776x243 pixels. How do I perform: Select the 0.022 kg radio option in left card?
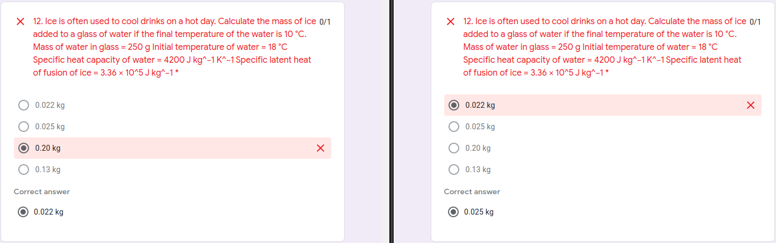(24, 105)
